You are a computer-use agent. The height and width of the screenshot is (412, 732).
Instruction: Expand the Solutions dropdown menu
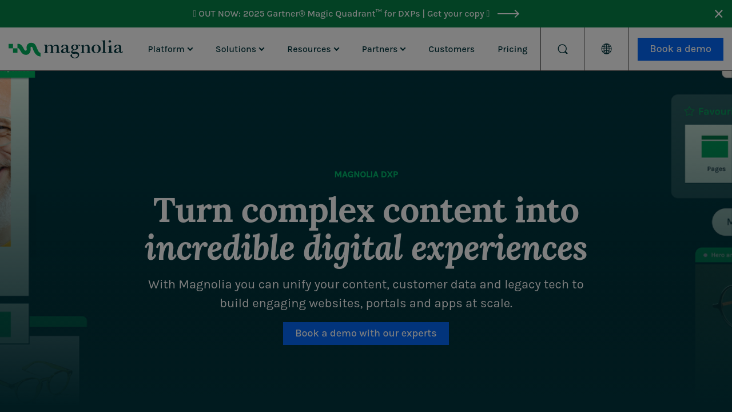(240, 49)
